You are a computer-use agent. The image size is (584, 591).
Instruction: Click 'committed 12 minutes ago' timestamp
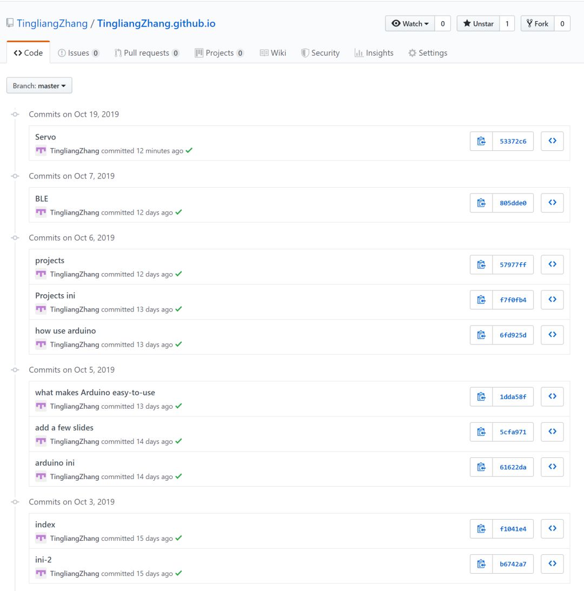click(x=142, y=151)
